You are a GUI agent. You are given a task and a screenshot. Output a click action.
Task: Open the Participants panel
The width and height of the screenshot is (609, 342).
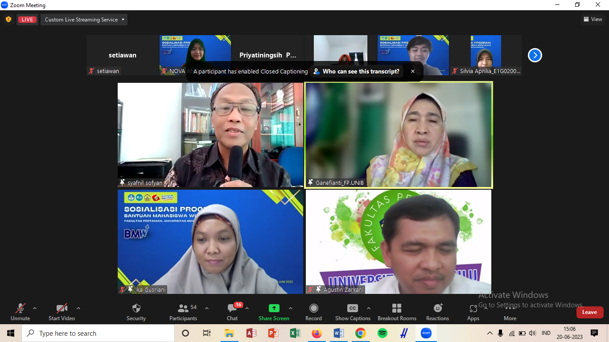183,312
